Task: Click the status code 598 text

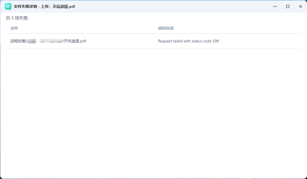Action: (x=216, y=41)
